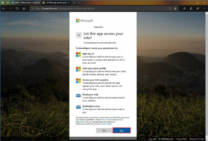The width and height of the screenshot is (208, 141).
Task: Click the CE app icon
Action: tap(79, 35)
